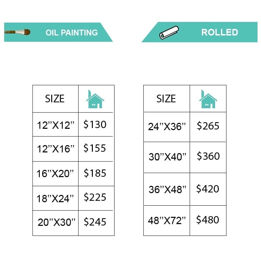Select the 24"X36" size option
Image resolution: width=261 pixels, height=261 pixels.
(x=167, y=127)
